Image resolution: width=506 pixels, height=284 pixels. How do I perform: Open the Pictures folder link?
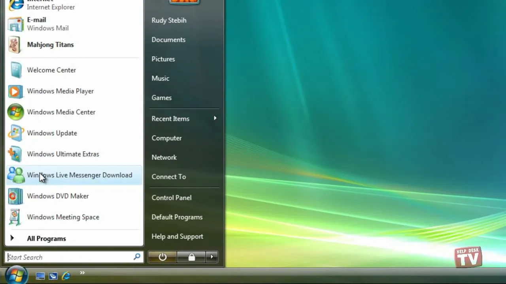pyautogui.click(x=163, y=59)
